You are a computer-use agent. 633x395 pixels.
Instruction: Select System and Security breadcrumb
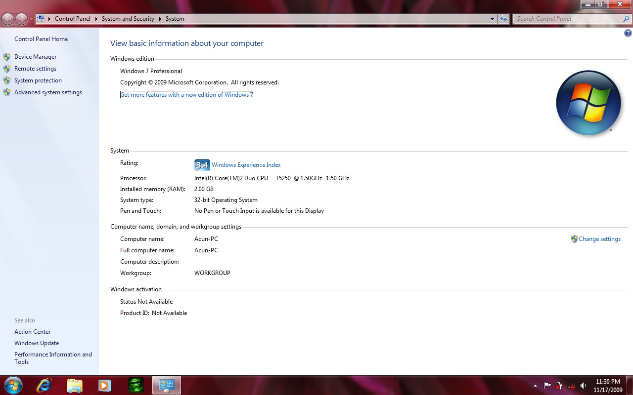click(128, 19)
